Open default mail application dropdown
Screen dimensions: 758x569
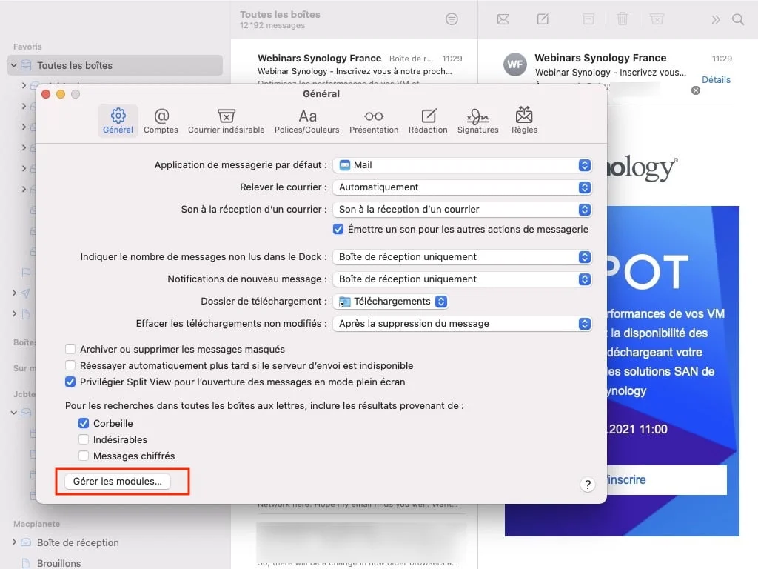point(462,165)
